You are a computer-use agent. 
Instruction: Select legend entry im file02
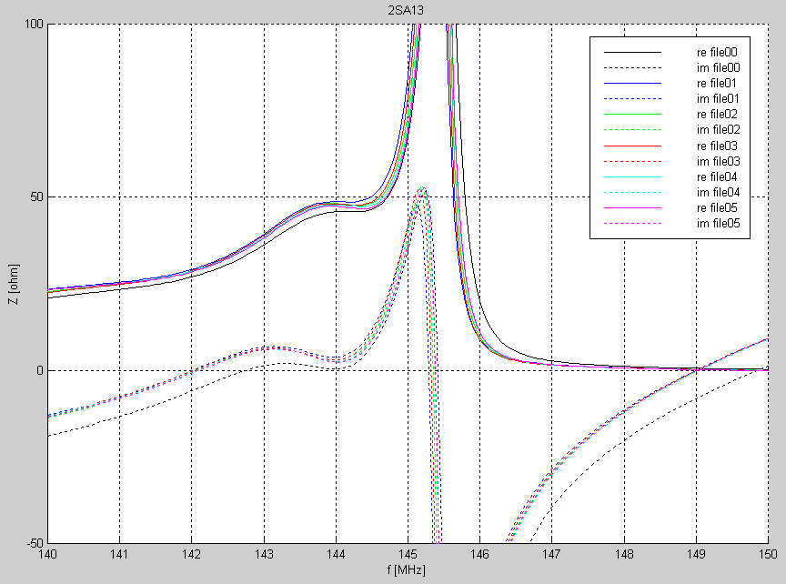tap(719, 130)
